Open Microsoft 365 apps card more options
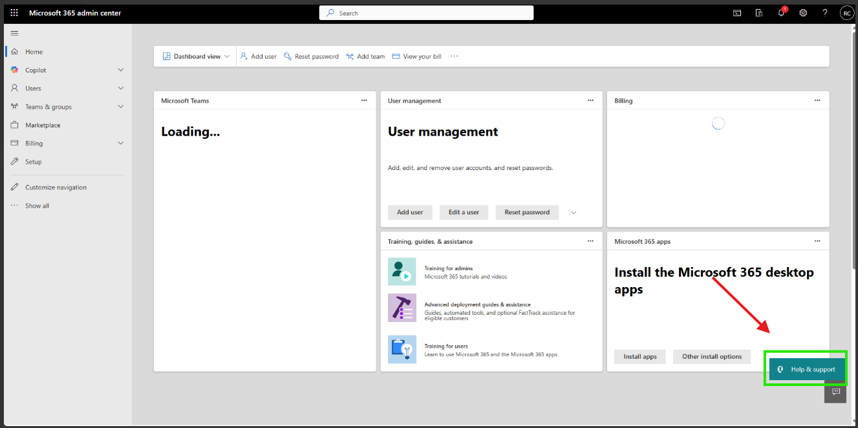 pos(817,241)
